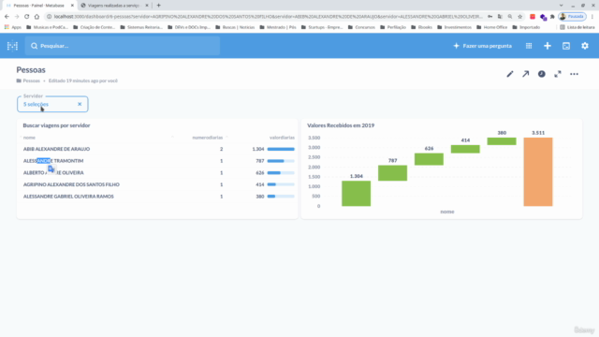Open the Importado bookmark folder
This screenshot has height=337, width=599.
coord(526,27)
